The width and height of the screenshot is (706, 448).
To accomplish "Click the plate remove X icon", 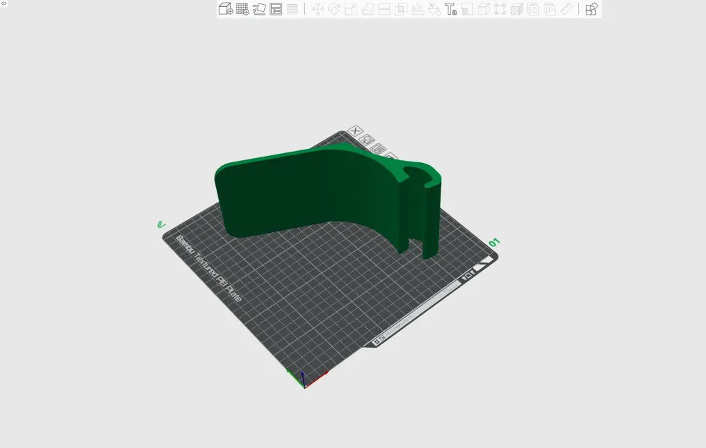I will click(355, 131).
